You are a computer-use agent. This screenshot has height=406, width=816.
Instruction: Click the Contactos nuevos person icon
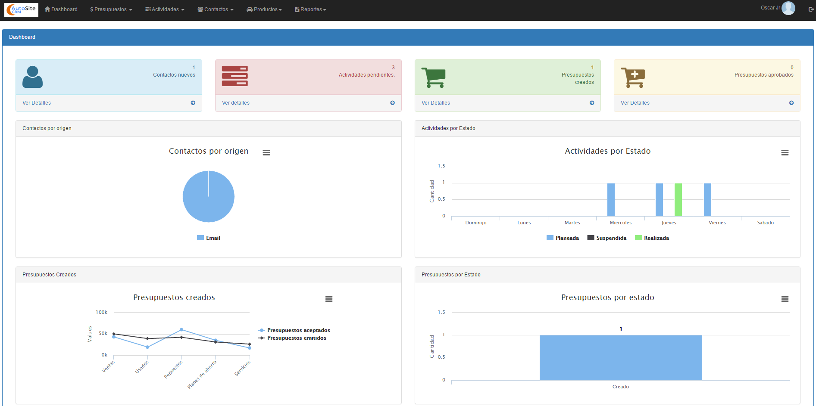tap(32, 77)
